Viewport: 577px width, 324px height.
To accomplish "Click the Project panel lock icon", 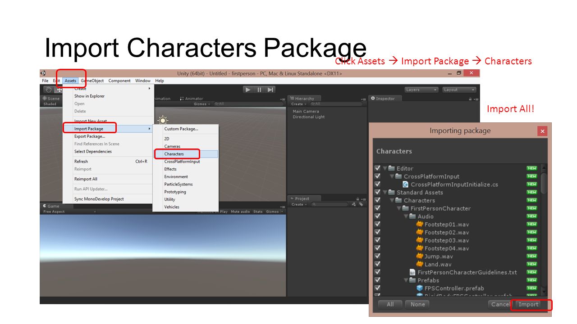I will [x=357, y=198].
